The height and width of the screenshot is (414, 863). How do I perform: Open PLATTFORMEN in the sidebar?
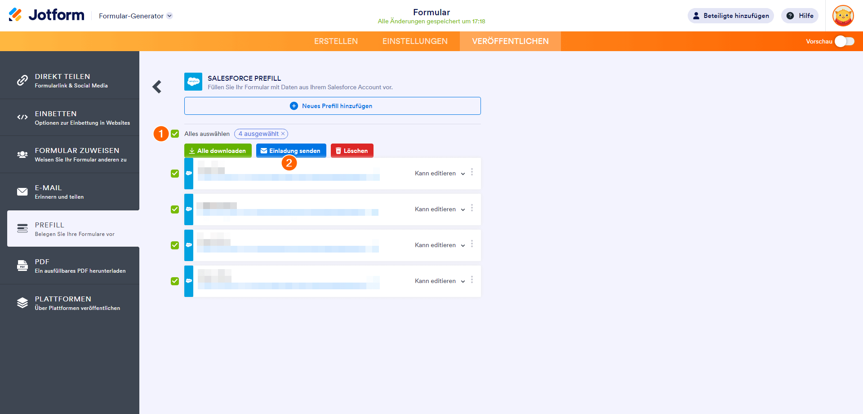click(x=70, y=303)
